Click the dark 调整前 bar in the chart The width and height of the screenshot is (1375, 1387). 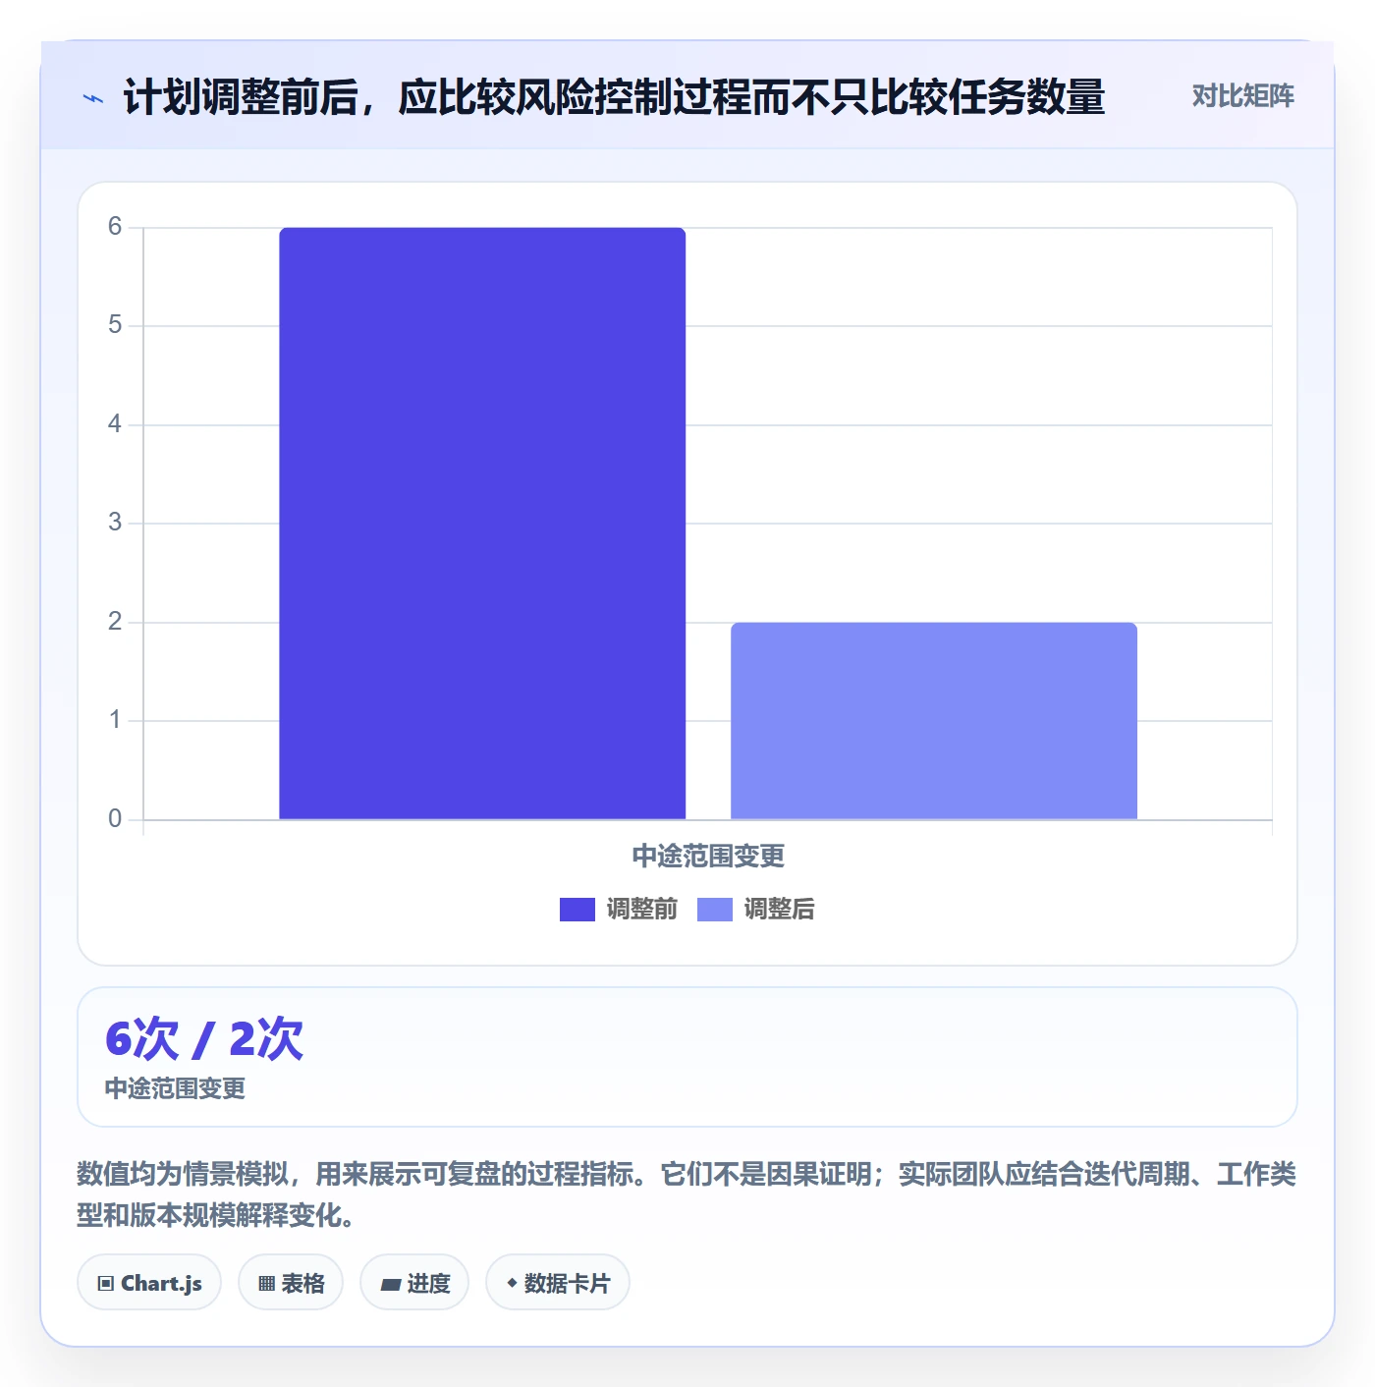click(x=482, y=524)
